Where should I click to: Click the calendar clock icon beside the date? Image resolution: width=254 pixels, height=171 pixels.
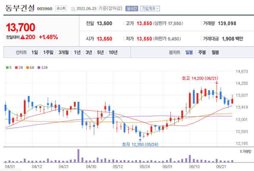pos(73,9)
